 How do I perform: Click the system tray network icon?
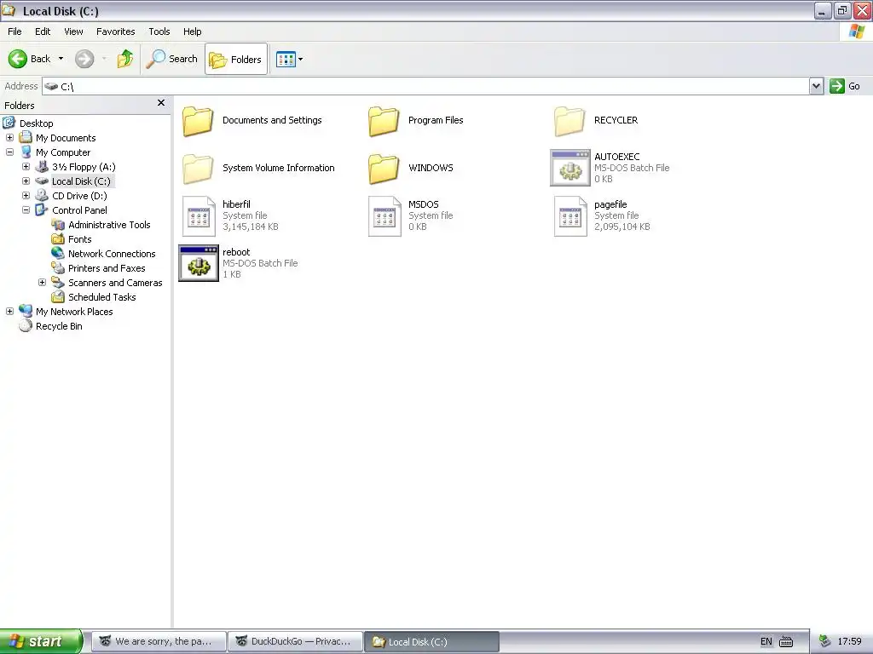[x=825, y=641]
